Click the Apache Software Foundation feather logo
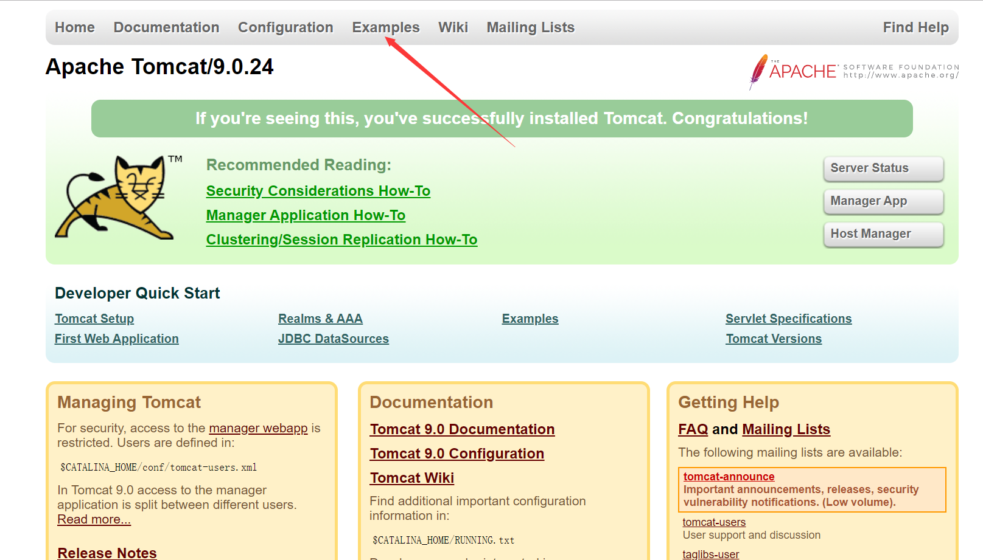Viewport: 983px width, 560px height. 854,72
